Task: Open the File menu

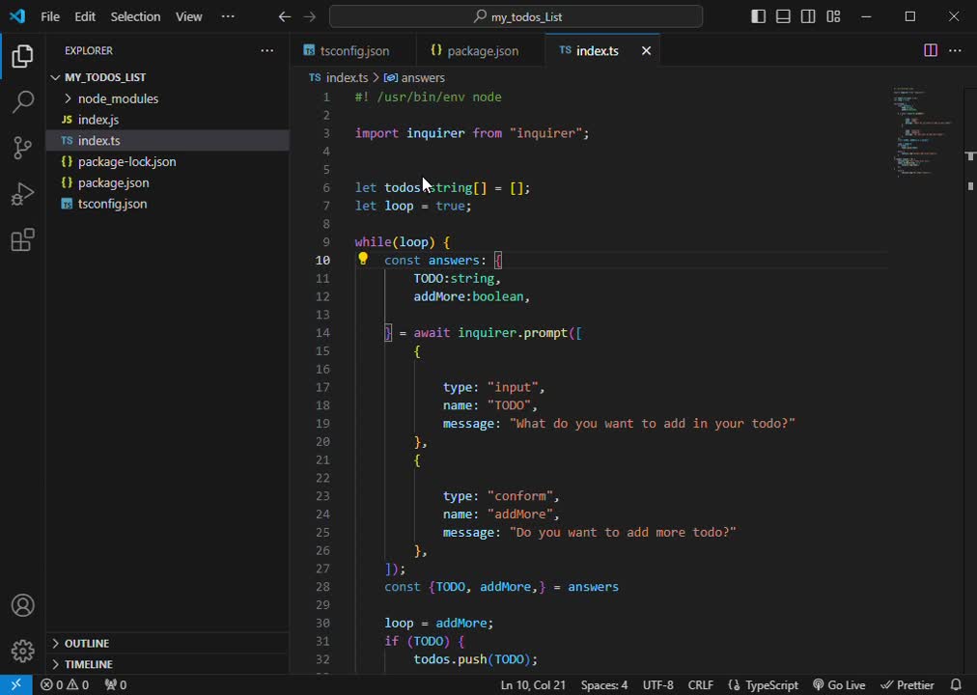Action: click(50, 16)
